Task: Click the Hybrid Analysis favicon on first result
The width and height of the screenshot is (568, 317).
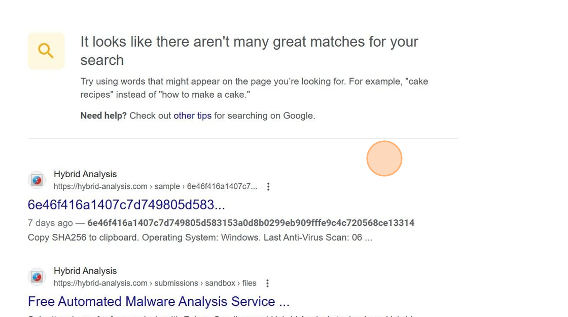Action: 37,180
